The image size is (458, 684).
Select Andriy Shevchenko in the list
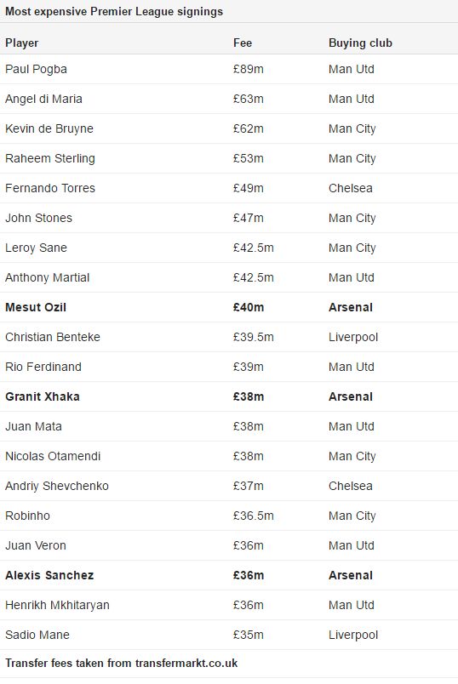coord(57,486)
